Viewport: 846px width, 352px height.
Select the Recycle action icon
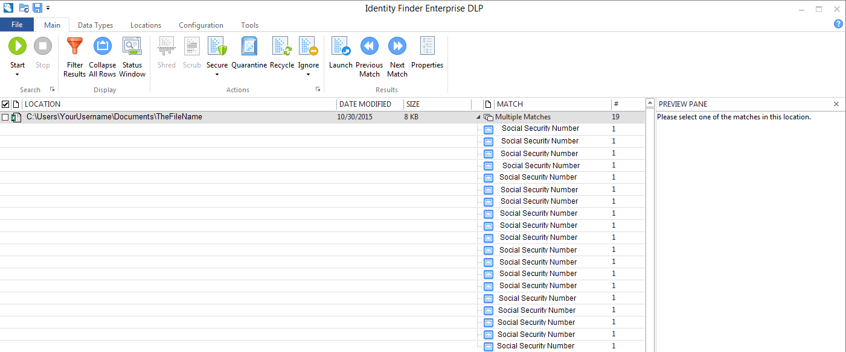(281, 46)
